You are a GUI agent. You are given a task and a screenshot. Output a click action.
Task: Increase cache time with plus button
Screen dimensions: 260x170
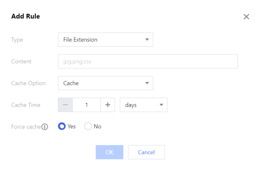(x=108, y=105)
